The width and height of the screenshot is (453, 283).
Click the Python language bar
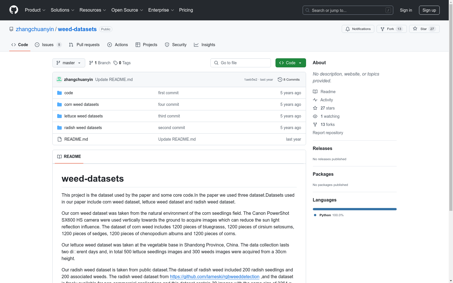tap(354, 209)
